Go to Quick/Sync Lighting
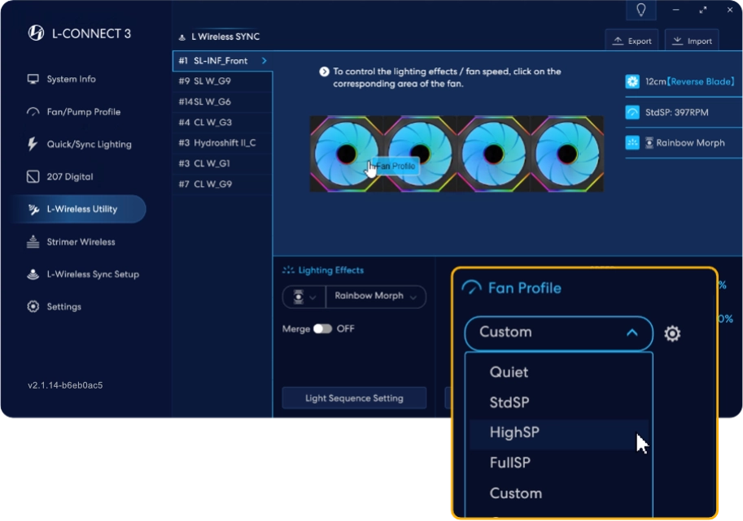Viewport: 743px width, 521px height. 79,145
